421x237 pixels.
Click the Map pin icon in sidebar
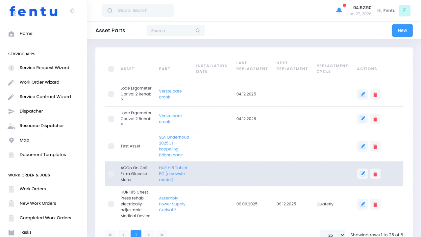(x=11, y=140)
